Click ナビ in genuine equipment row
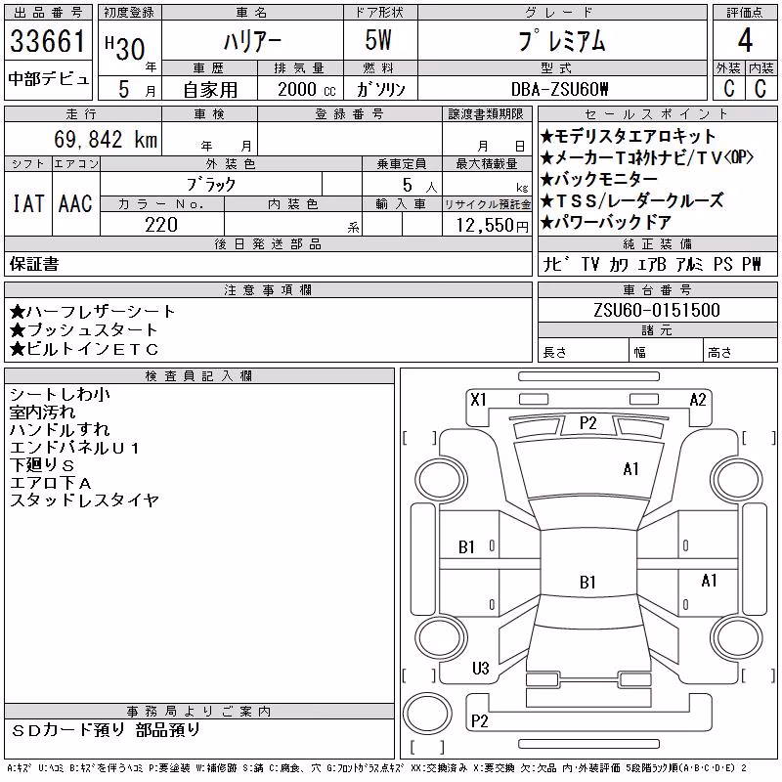Image resolution: width=782 pixels, height=782 pixels. pyautogui.click(x=555, y=264)
